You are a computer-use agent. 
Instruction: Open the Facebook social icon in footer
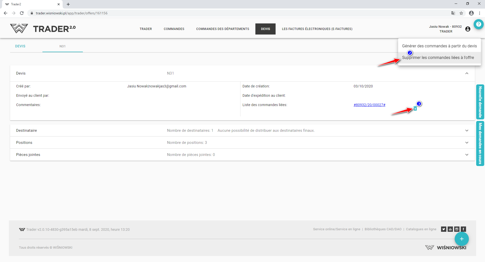[463, 229]
